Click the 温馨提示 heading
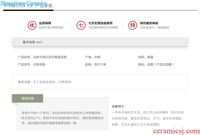This screenshot has height=135, width=200. 119,106
